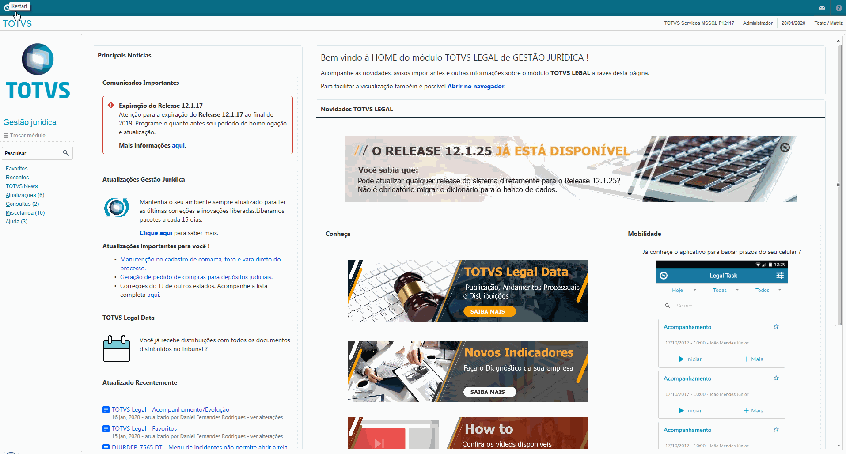Click the page scrollbar down arrow
Image resolution: width=846 pixels, height=454 pixels.
point(838,445)
